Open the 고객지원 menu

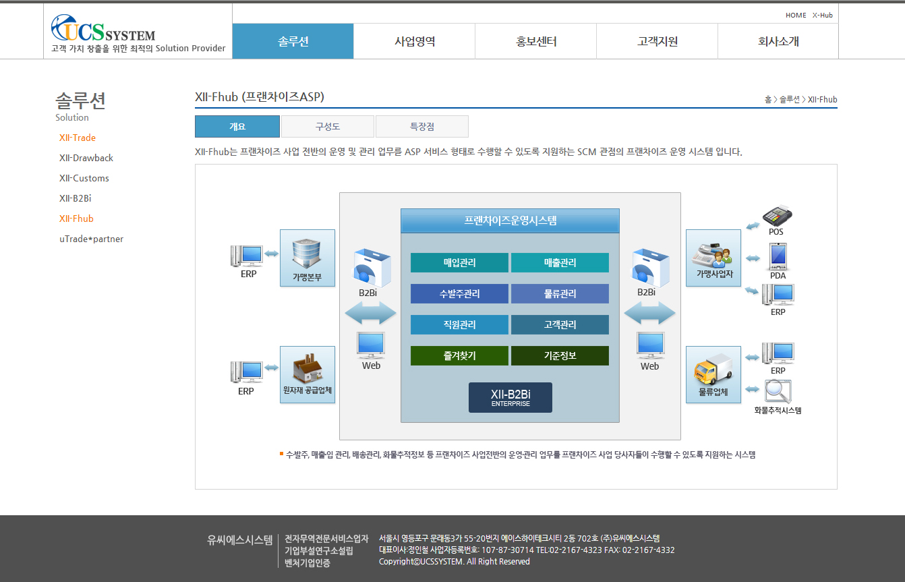[x=658, y=41]
